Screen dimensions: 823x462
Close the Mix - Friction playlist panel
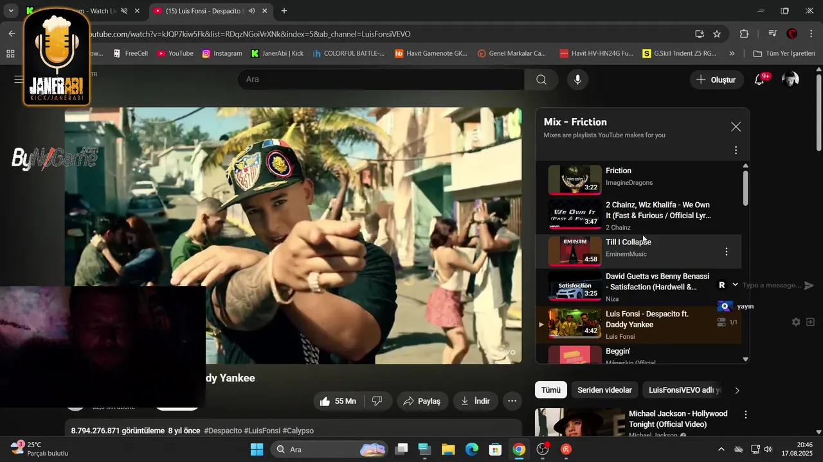pos(736,127)
